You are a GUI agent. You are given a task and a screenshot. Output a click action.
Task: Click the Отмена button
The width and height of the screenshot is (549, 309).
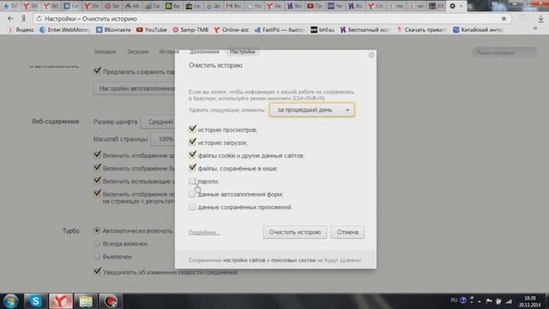[347, 232]
